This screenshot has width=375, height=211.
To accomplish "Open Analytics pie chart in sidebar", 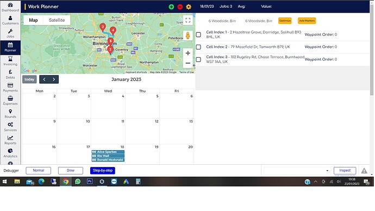I will pos(10,153).
